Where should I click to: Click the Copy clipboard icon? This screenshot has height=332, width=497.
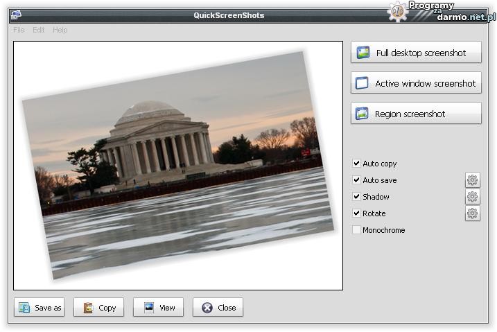coord(88,308)
